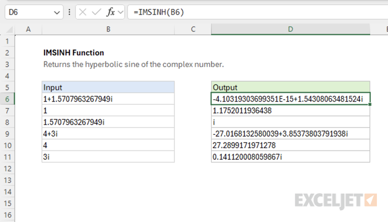388x222 pixels.
Task: Click the Select All corner triangle
Action: pos(9,30)
